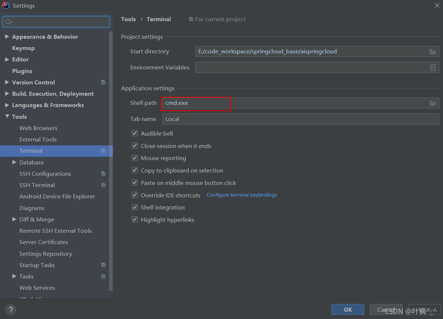Select Android Device File Explorer
The image size is (443, 319).
(57, 197)
